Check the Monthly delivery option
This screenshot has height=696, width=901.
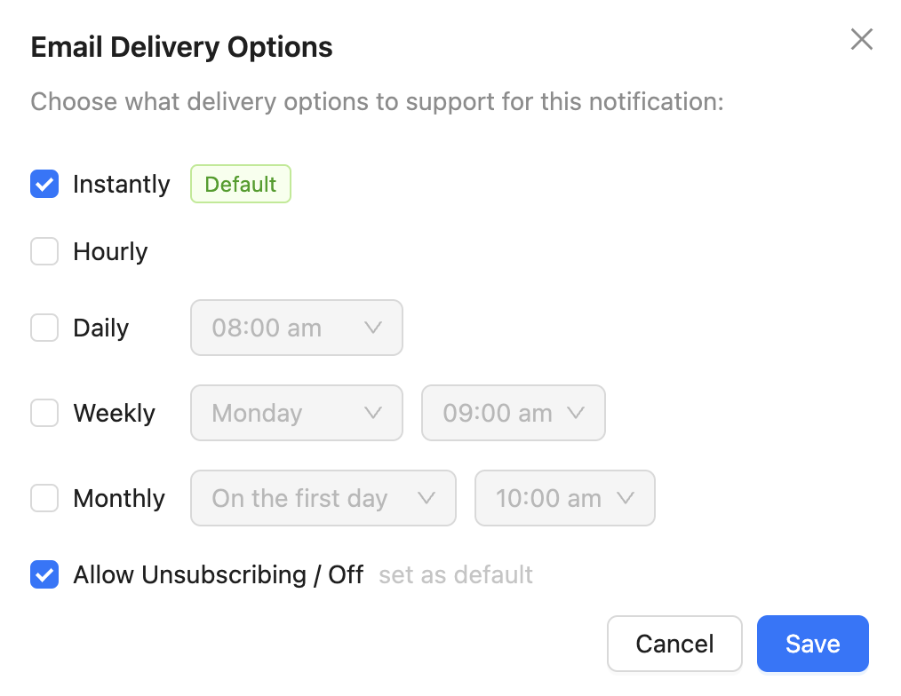[x=44, y=498]
